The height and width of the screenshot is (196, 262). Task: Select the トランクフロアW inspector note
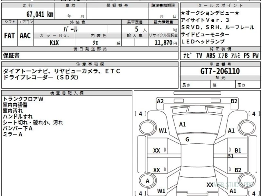[x=23, y=99]
